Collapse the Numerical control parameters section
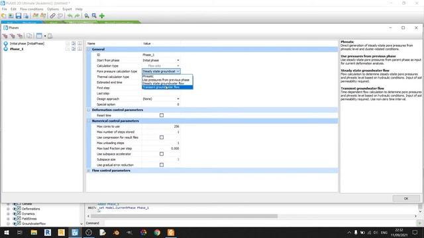This screenshot has height=238, width=424. [88, 121]
